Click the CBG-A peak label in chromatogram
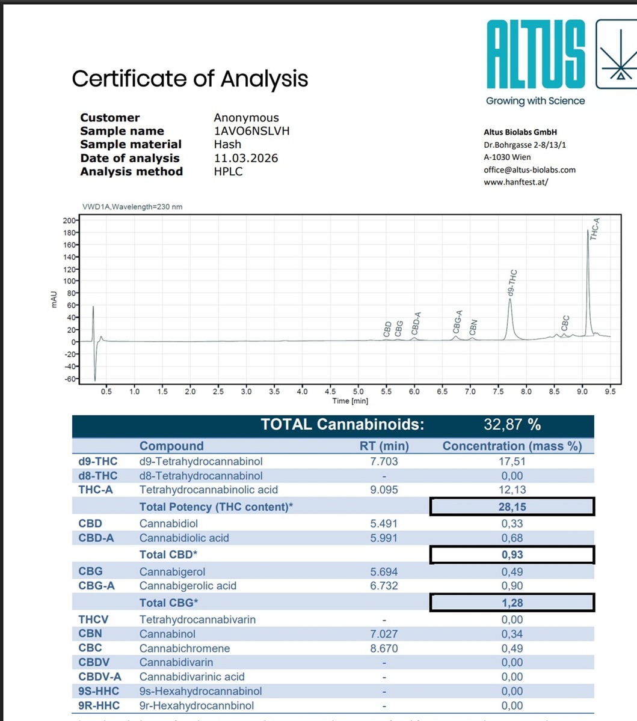The image size is (637, 721). pos(458,322)
